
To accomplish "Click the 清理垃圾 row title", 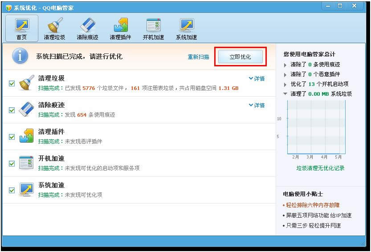I will (x=51, y=78).
